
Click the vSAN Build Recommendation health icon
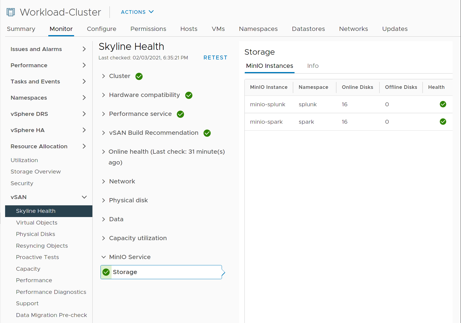[207, 133]
